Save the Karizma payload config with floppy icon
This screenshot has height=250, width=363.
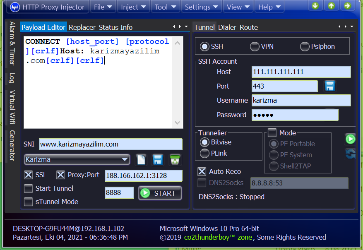[158, 159]
